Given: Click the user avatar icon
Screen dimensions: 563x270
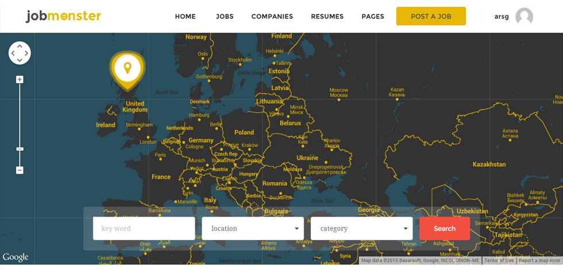Looking at the screenshot, I should 524,17.
